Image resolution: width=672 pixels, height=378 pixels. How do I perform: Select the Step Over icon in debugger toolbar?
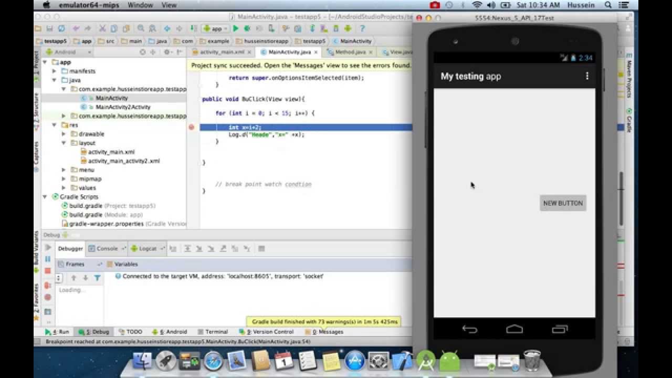(x=187, y=248)
